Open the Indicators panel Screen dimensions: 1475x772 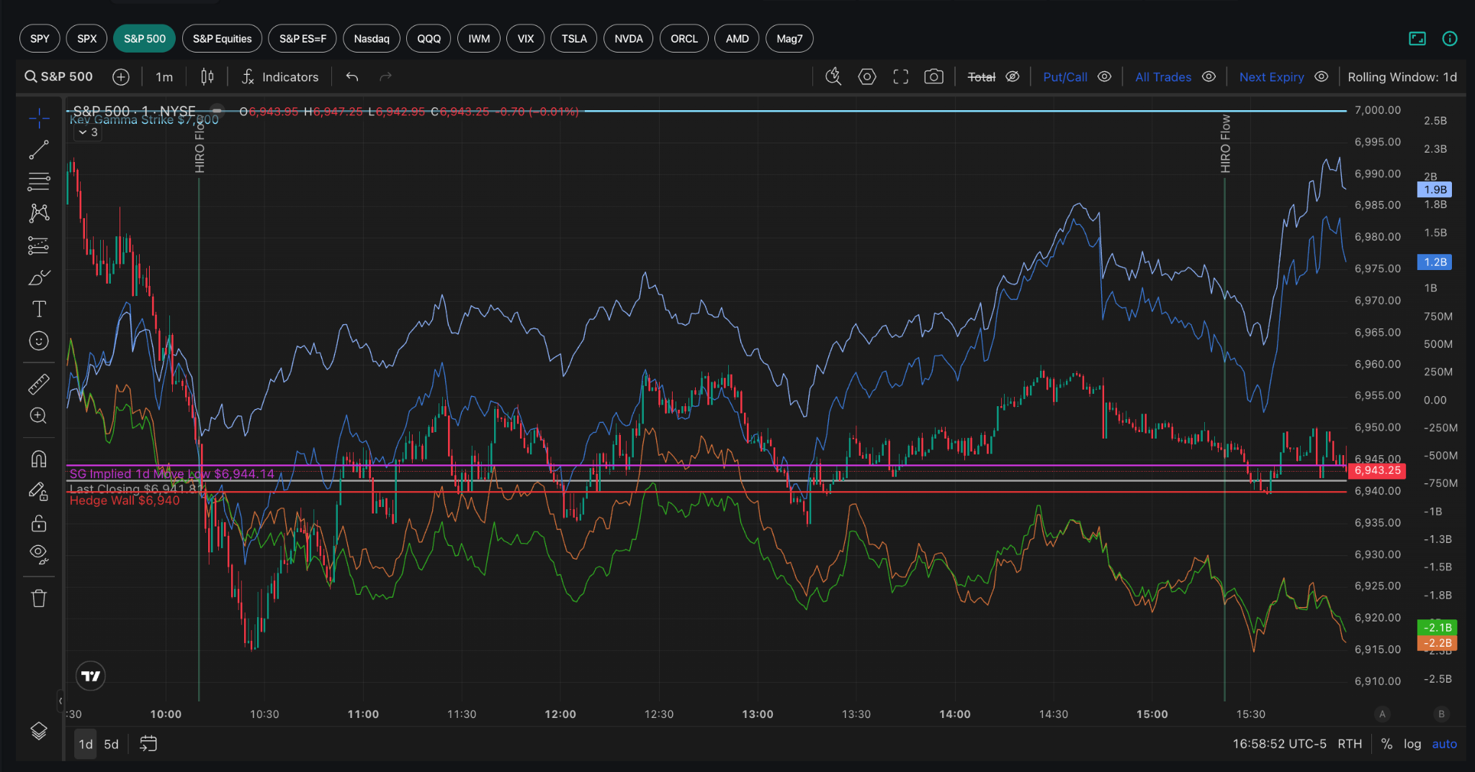click(x=280, y=77)
